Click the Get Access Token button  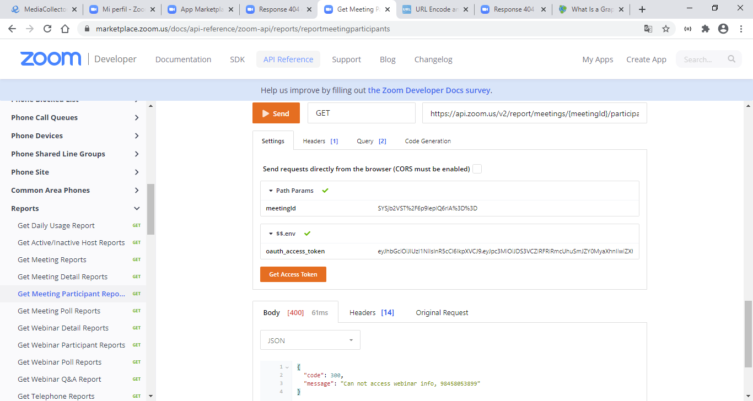[293, 274]
